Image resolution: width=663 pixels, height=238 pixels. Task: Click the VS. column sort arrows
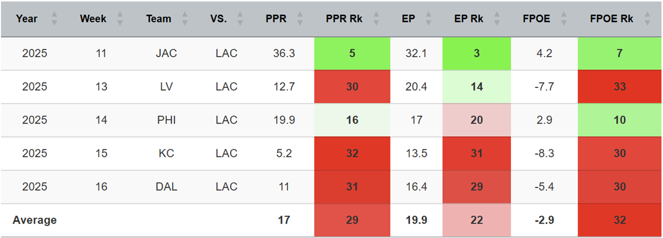(240, 19)
